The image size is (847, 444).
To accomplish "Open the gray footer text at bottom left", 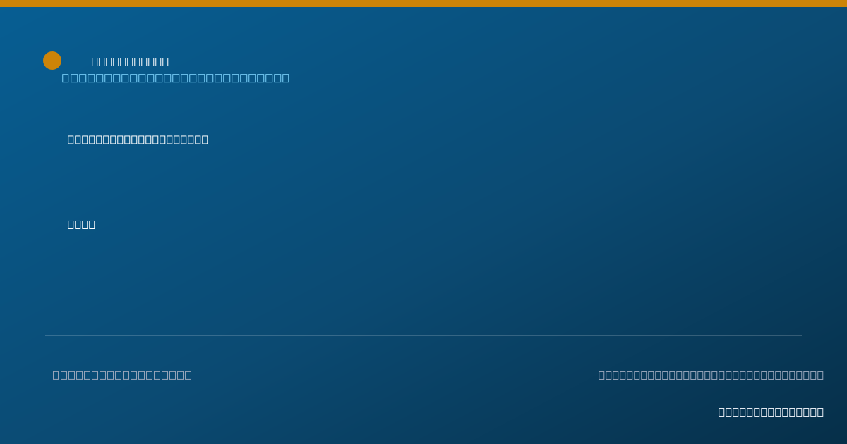I will pos(122,375).
